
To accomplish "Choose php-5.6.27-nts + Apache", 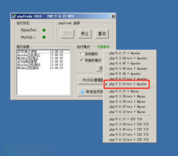I will click(x=130, y=79).
